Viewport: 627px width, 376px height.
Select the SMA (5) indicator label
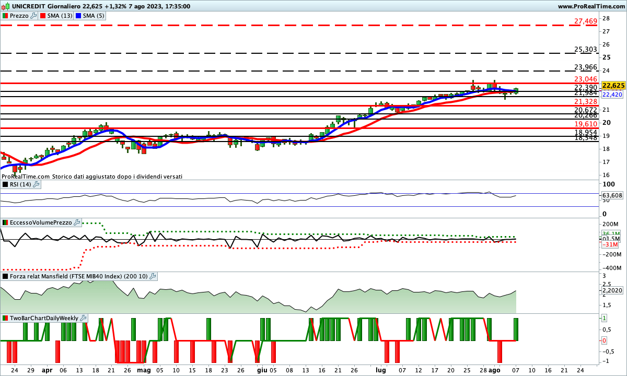(94, 16)
